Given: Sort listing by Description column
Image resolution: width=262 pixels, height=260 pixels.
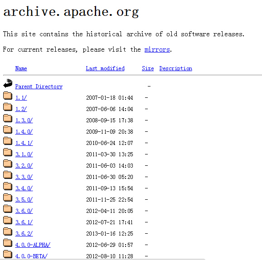Looking at the screenshot, I should click(175, 68).
